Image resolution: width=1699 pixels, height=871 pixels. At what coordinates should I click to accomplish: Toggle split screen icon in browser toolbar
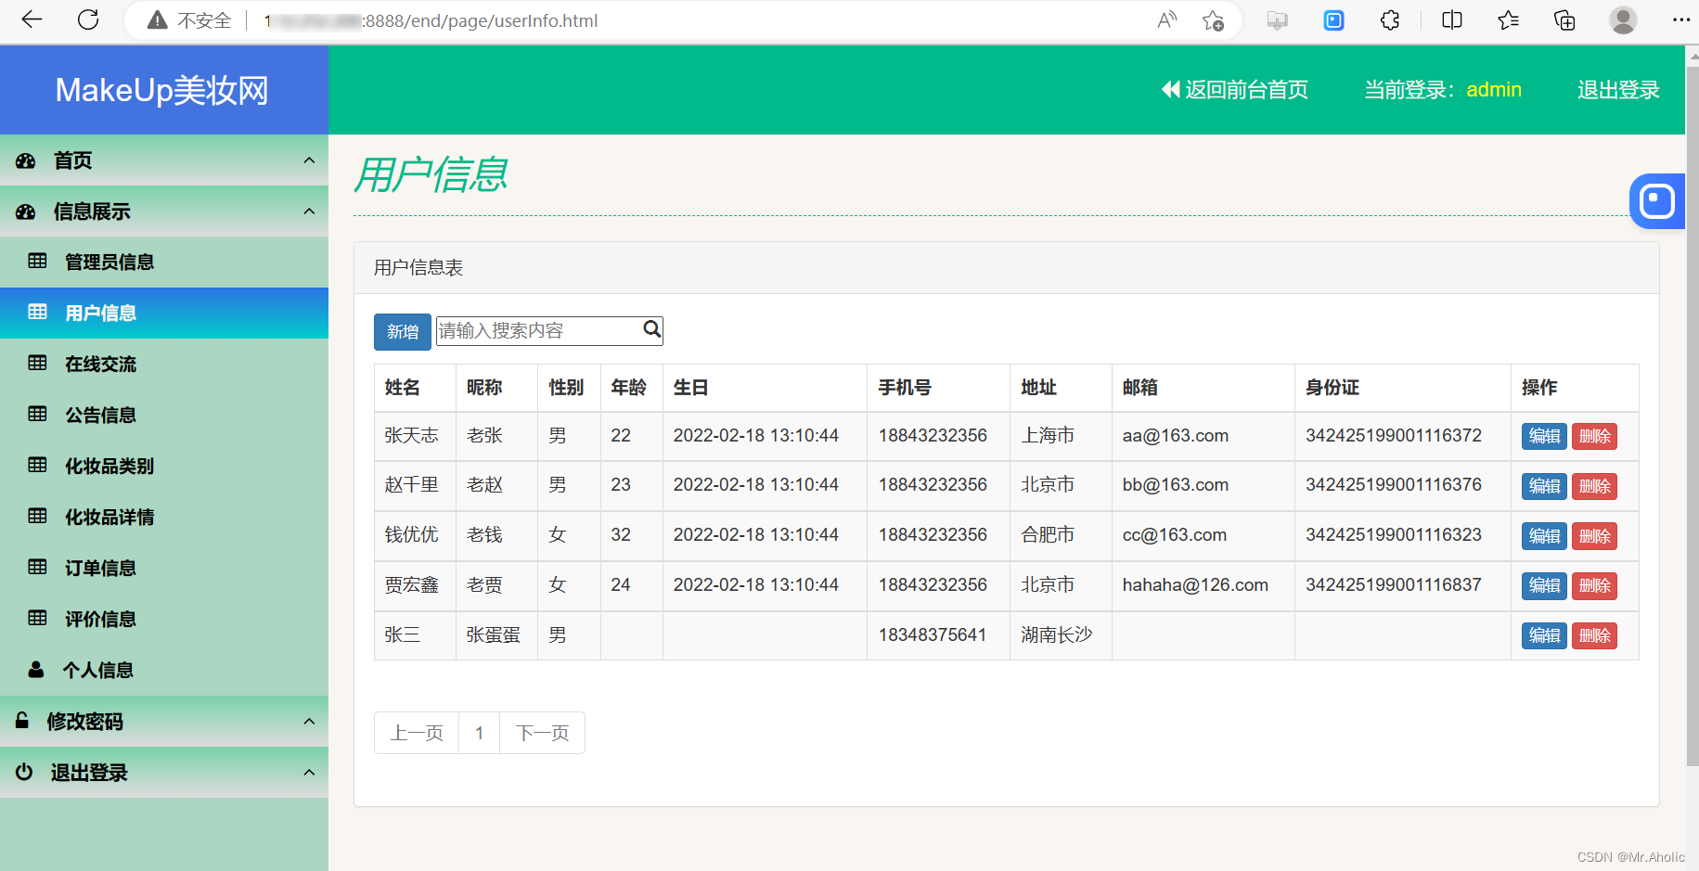click(1452, 19)
